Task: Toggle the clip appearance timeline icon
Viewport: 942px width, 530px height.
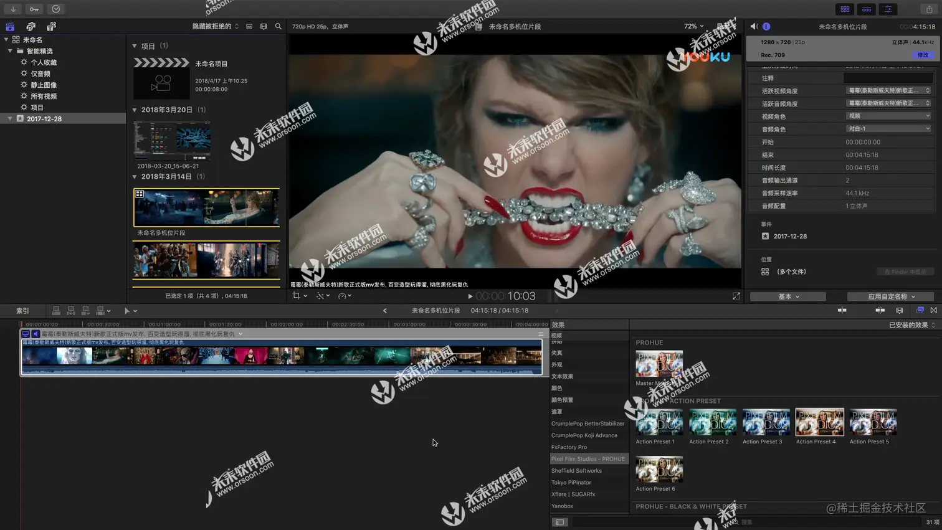Action: (x=900, y=310)
